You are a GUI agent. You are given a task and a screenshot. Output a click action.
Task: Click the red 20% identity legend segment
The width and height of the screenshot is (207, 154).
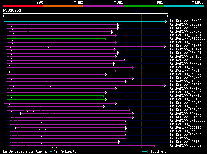tap(23, 6)
